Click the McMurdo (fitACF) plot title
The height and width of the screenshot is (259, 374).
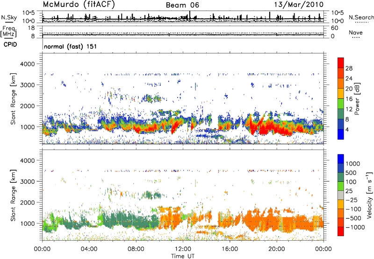[79, 4]
